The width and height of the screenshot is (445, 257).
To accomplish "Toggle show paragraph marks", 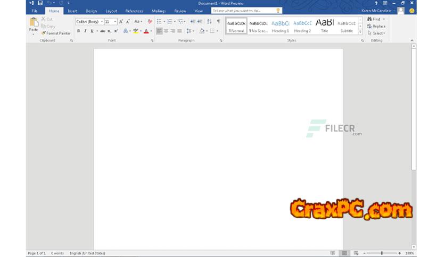I will pyautogui.click(x=219, y=22).
